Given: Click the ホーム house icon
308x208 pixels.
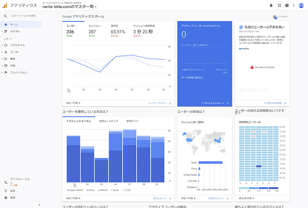Looking at the screenshot, I should click(6, 24).
